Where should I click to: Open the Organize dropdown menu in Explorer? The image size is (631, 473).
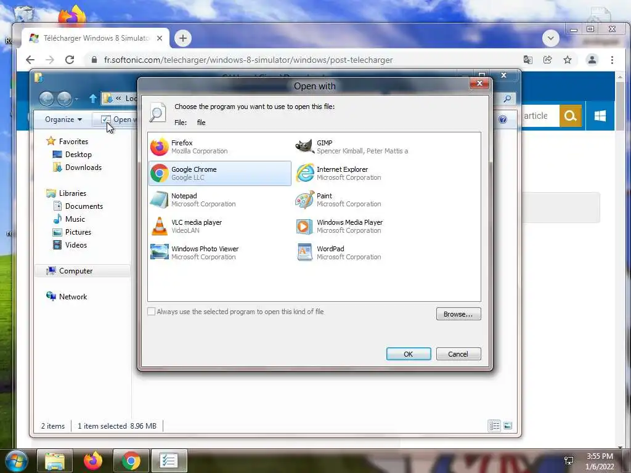(63, 119)
